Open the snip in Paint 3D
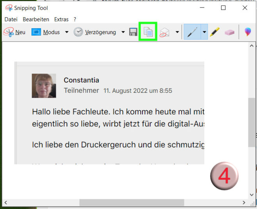The height and width of the screenshot is (209, 257). pyautogui.click(x=247, y=32)
